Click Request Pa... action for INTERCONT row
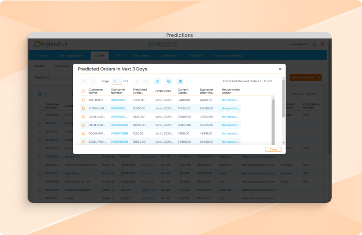362x235 pixels. (231, 108)
